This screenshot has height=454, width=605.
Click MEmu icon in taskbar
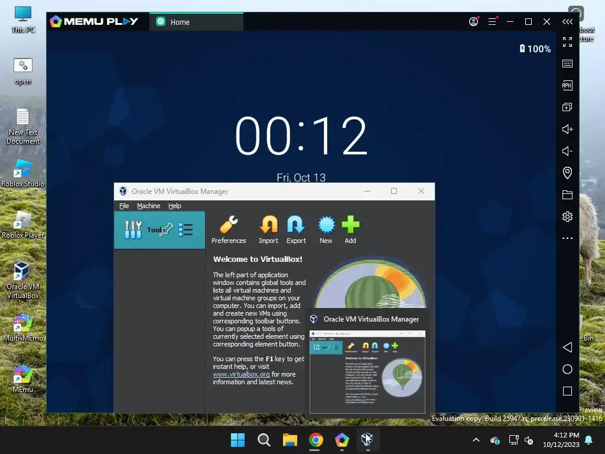coord(342,440)
